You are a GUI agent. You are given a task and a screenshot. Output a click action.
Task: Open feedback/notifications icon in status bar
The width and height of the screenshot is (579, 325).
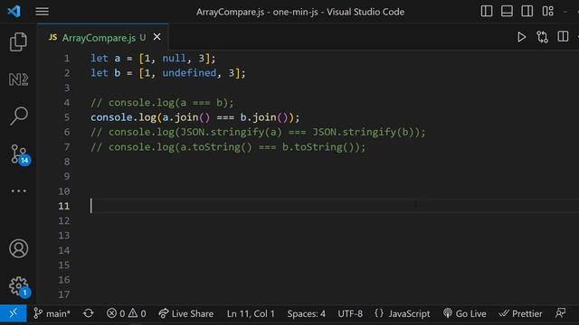[x=561, y=313]
